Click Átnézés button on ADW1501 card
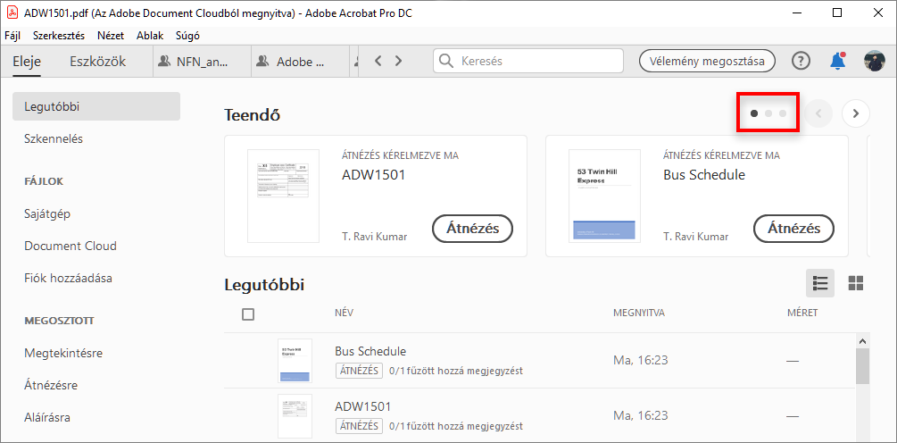The image size is (897, 443). coord(472,229)
